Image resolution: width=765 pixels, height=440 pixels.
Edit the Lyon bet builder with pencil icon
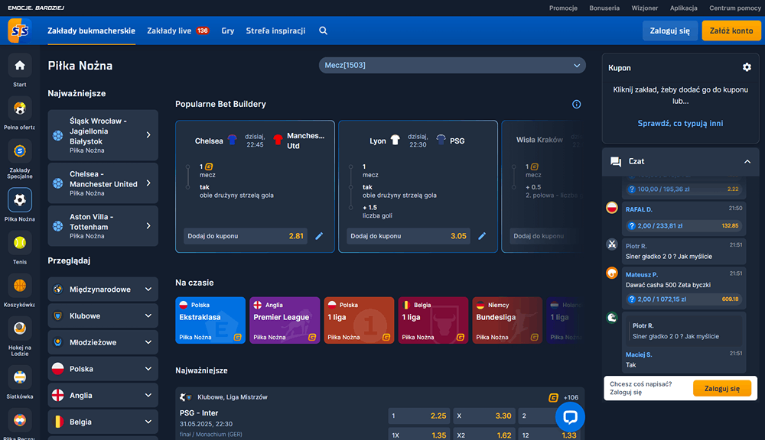point(482,236)
